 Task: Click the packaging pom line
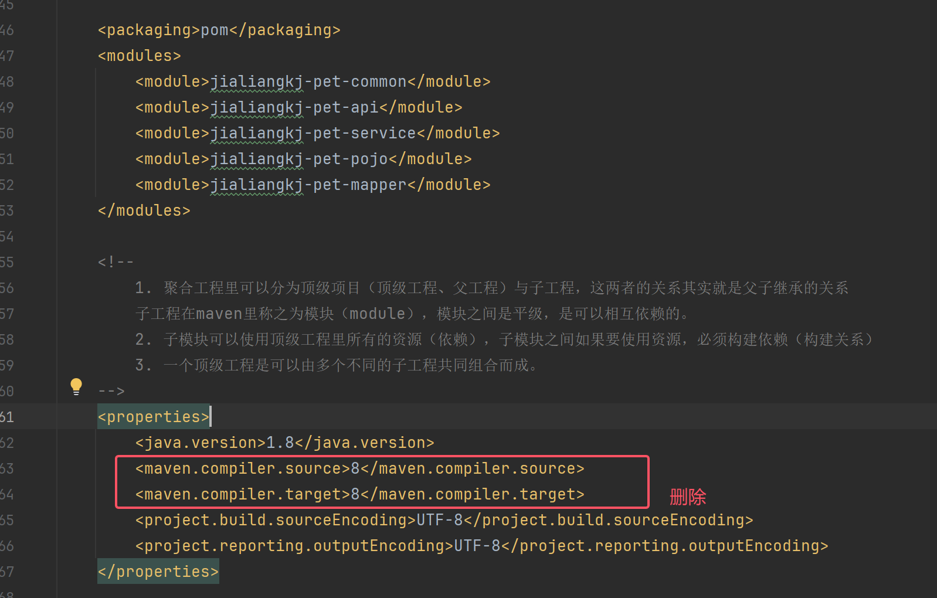(219, 30)
